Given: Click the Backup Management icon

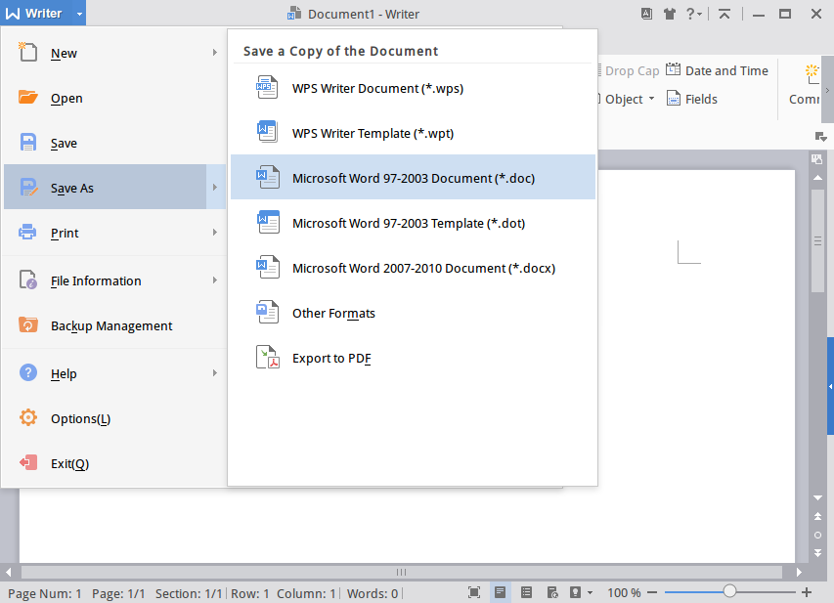Looking at the screenshot, I should coord(27,324).
